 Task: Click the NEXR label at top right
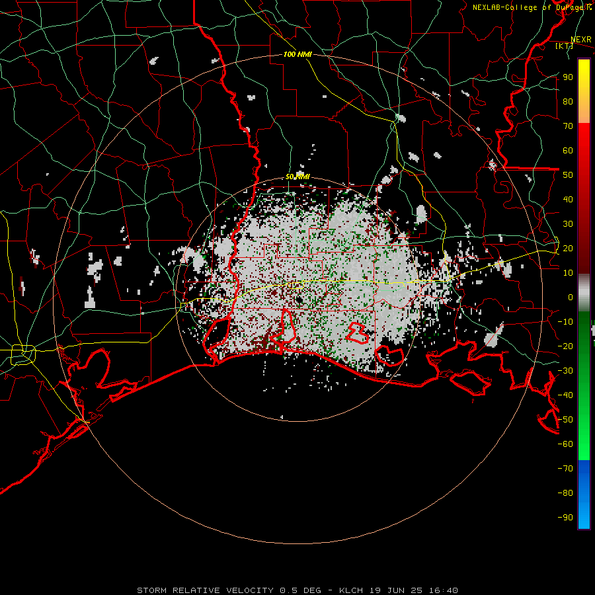(581, 40)
